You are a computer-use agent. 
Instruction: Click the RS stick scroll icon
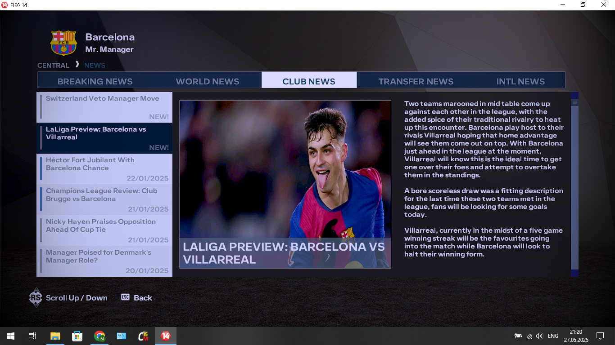click(36, 297)
